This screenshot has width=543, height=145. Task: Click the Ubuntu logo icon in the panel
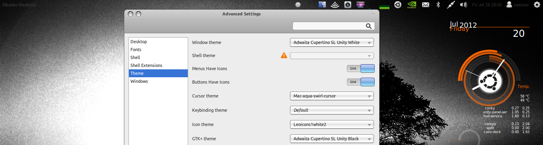pos(397,5)
